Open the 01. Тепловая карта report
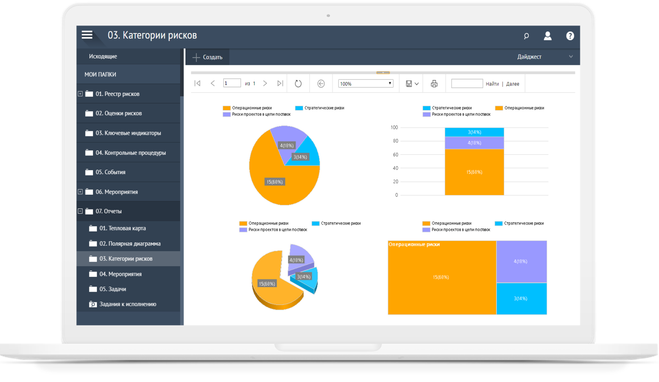The height and width of the screenshot is (382, 659). click(x=122, y=229)
